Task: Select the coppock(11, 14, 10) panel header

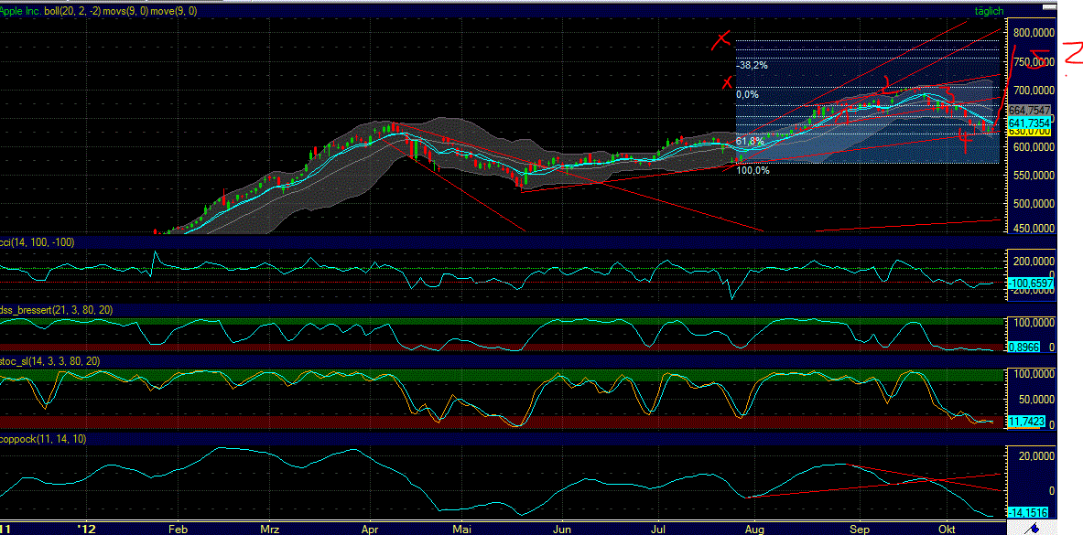Action: pyautogui.click(x=41, y=440)
